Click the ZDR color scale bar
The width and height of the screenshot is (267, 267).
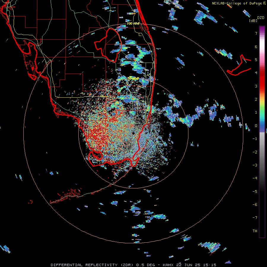[262, 132]
